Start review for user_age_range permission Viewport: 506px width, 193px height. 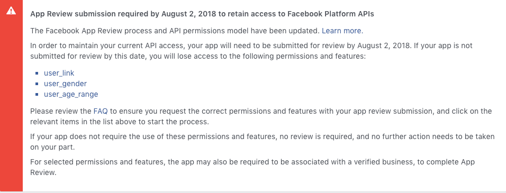[71, 95]
